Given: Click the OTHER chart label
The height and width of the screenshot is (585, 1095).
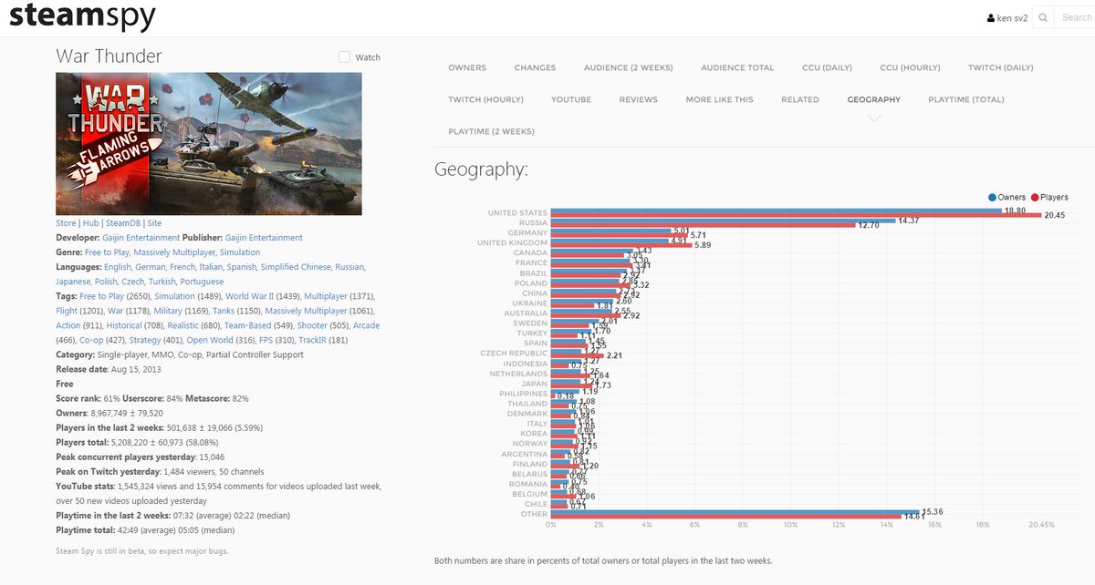Looking at the screenshot, I should coord(535,513).
